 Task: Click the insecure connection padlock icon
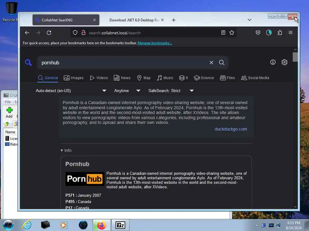coord(84,32)
